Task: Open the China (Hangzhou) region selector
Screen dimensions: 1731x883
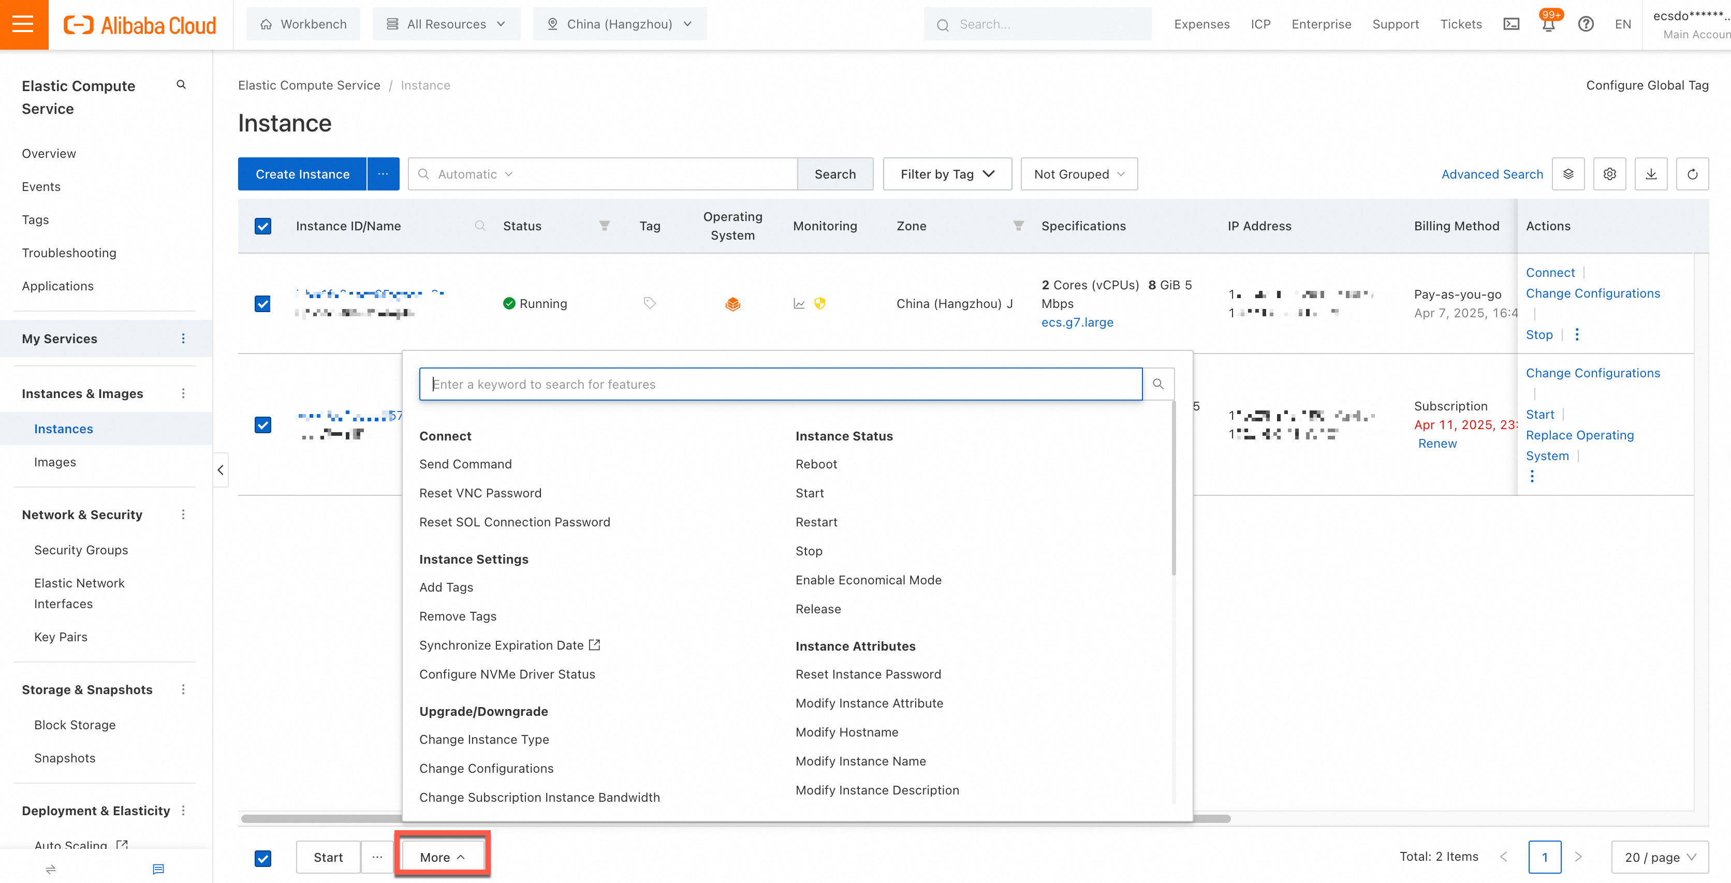Action: [620, 24]
